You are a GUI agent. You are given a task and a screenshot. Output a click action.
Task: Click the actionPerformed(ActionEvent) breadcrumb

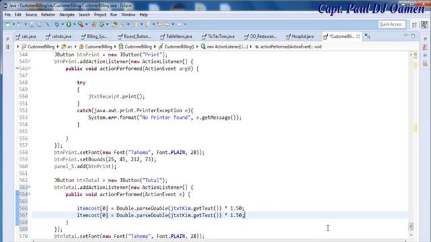[288, 47]
